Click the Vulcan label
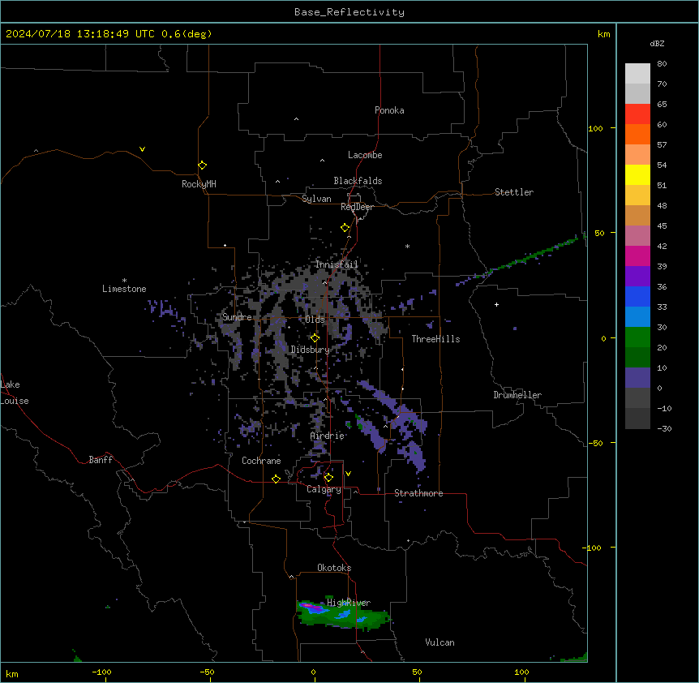 [x=440, y=642]
